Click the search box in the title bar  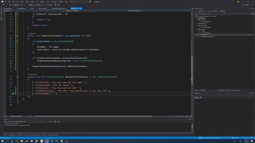pyautogui.click(x=80, y=2)
